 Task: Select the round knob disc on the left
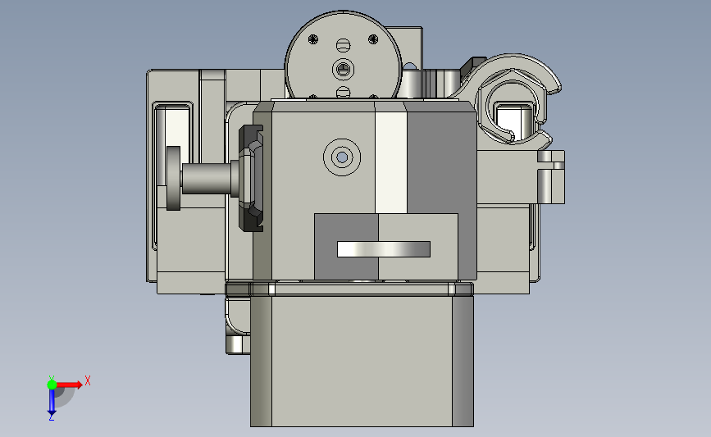[173, 178]
